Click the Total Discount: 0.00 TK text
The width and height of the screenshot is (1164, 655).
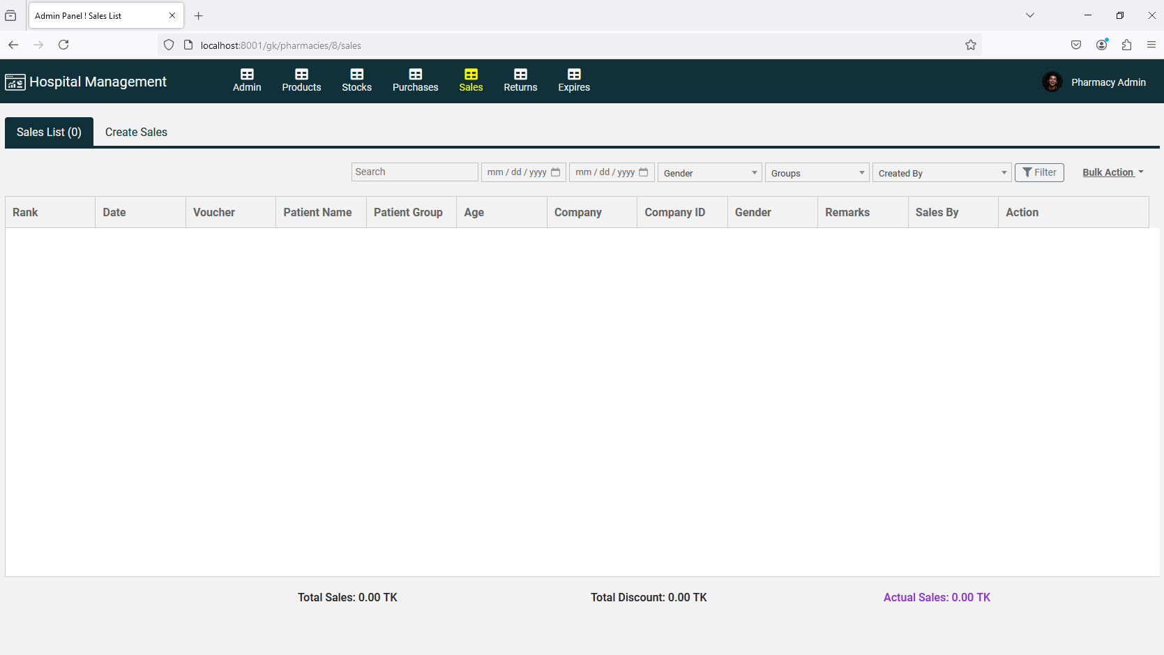[649, 597]
